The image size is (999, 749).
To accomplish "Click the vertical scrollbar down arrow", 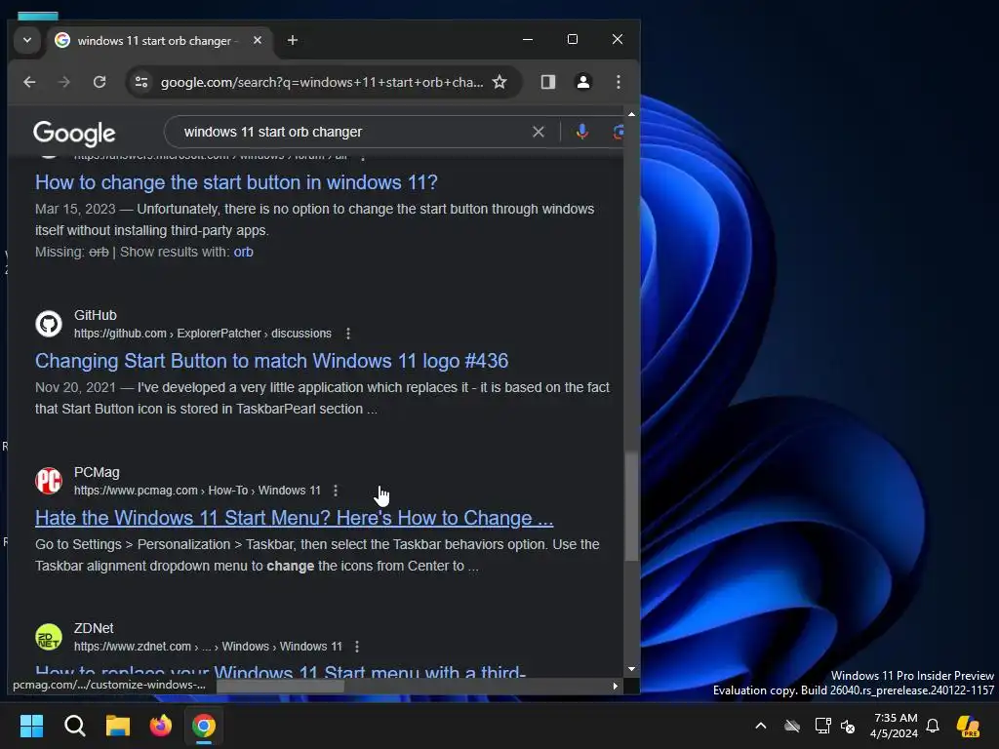I will (631, 669).
